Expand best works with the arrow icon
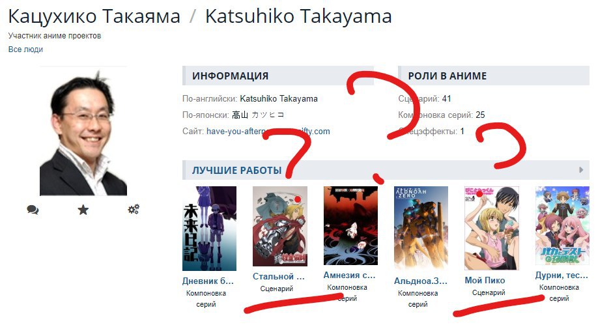Image resolution: width=596 pixels, height=325 pixels. (x=581, y=170)
